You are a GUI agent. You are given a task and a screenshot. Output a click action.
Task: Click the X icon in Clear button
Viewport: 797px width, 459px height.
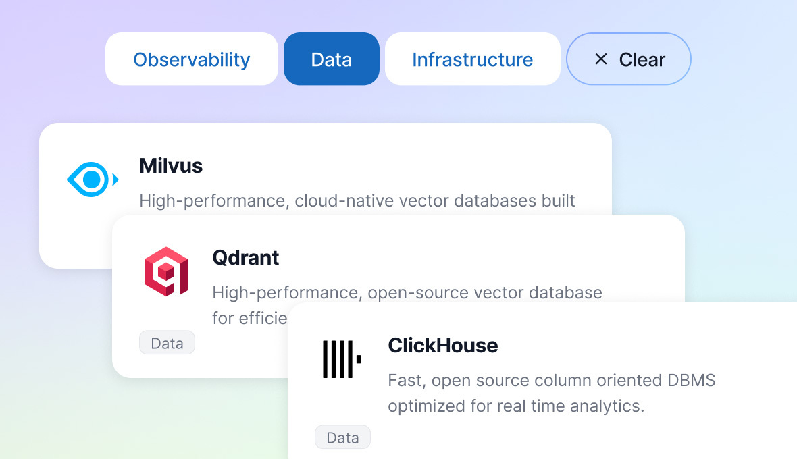[601, 59]
